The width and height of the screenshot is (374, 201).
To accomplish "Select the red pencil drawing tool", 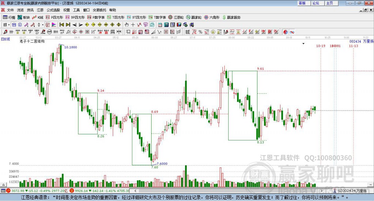I will click(5, 32).
